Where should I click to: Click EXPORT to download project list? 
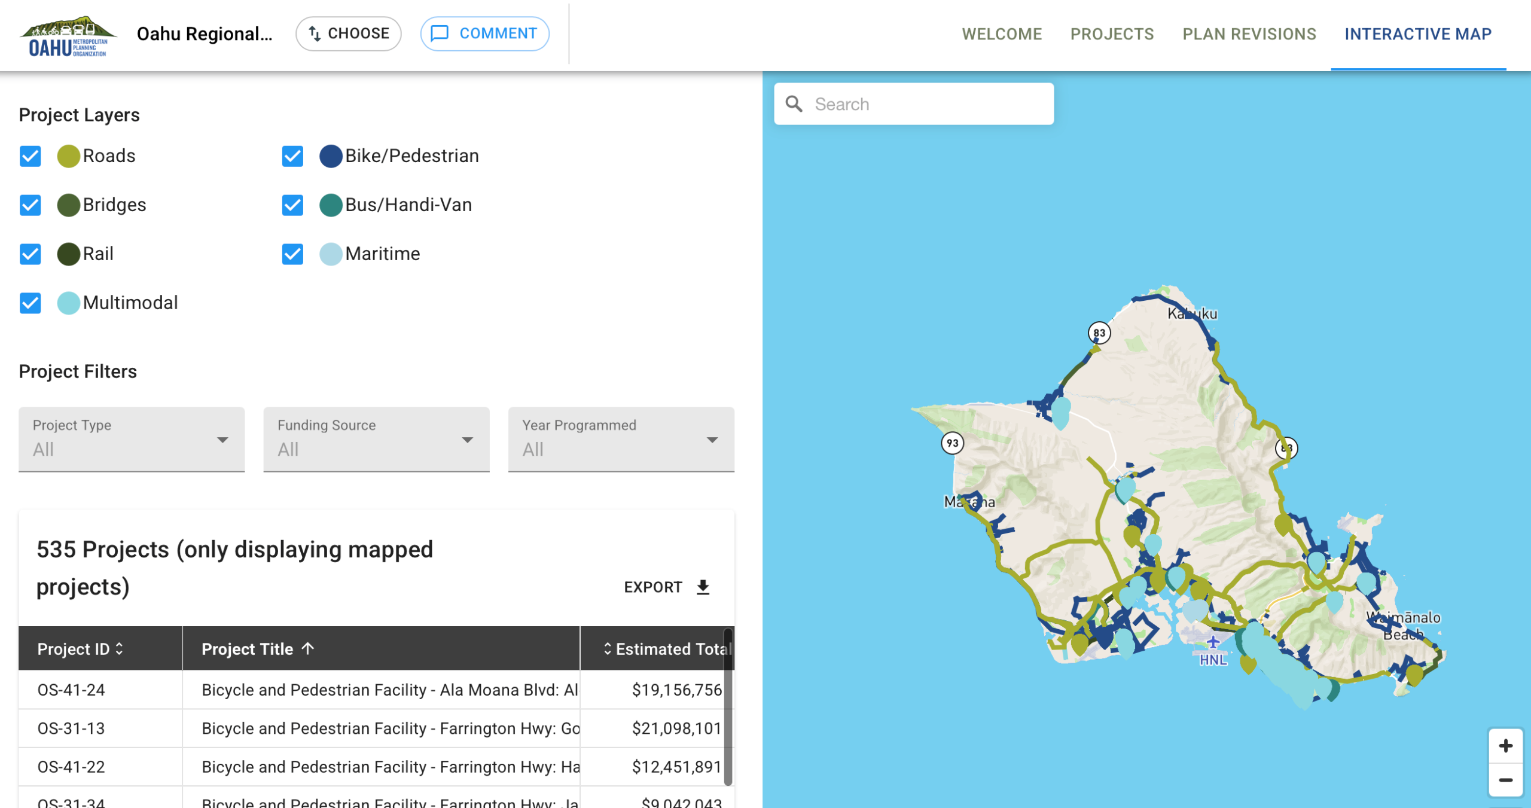(653, 587)
